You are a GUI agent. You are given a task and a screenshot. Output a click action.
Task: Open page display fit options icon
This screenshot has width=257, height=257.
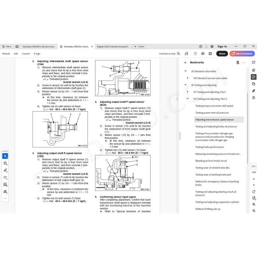tap(254, 198)
